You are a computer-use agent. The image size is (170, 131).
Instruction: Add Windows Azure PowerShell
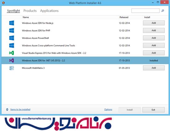click(154, 38)
